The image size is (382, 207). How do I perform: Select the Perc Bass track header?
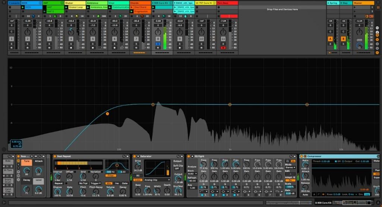pos(227,3)
